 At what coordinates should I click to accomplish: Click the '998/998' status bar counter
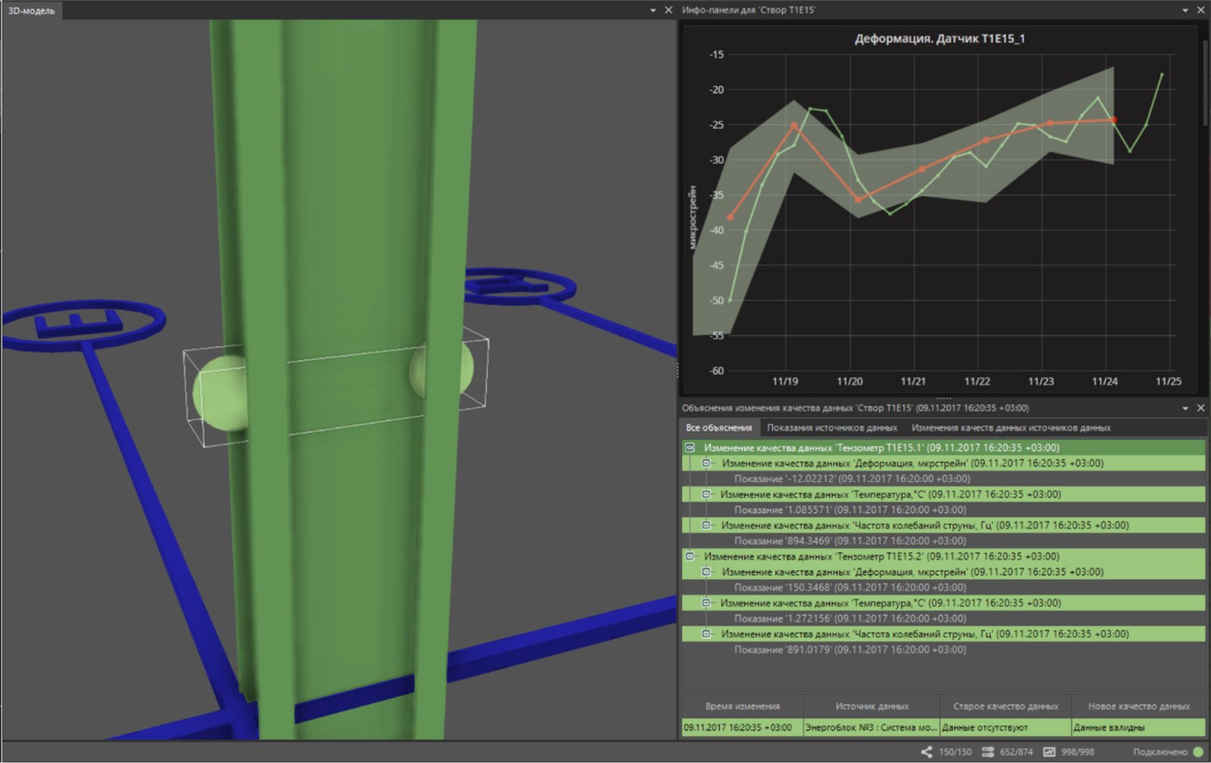[x=1078, y=752]
